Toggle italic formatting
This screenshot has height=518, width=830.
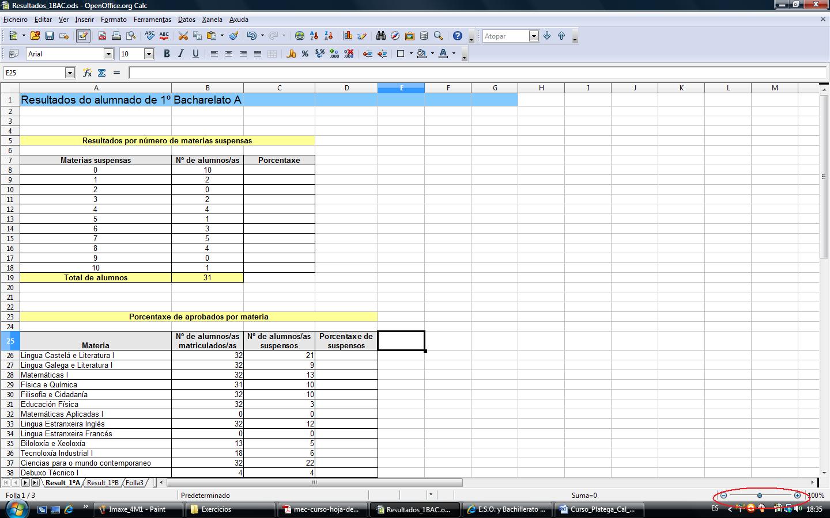(x=181, y=54)
